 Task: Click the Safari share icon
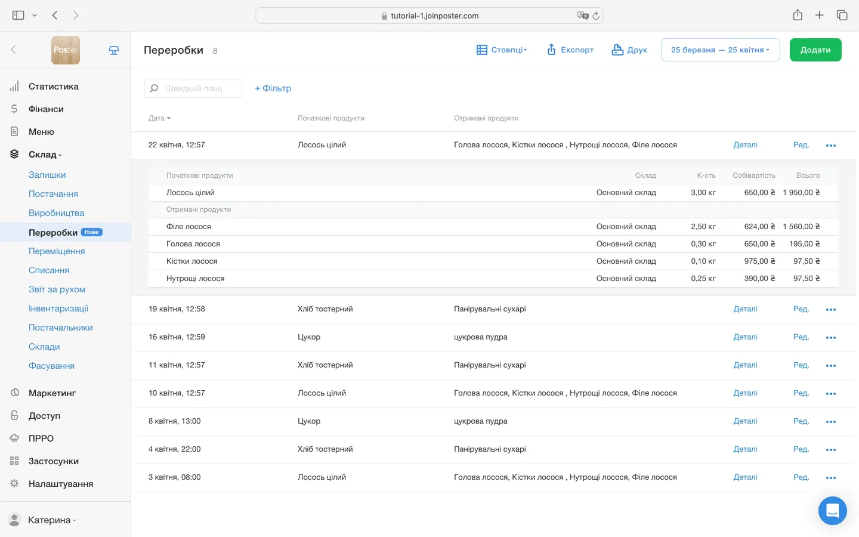[798, 16]
